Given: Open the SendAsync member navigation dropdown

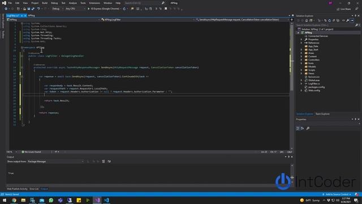Looking at the screenshot, I should tap(243, 20).
